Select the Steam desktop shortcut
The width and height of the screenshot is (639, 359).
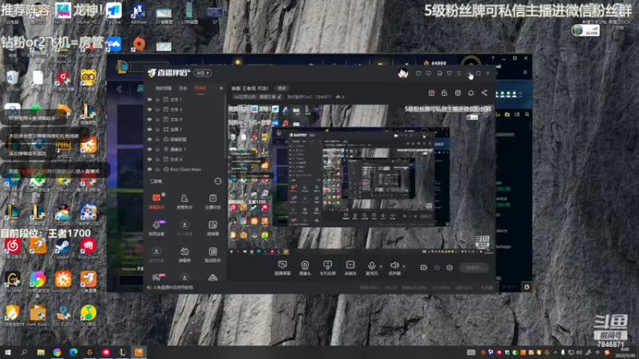pos(62,247)
